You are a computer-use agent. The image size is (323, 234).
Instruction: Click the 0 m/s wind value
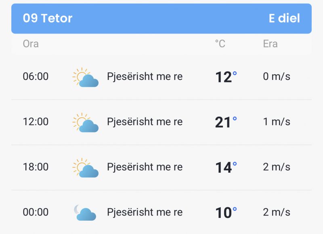coord(277,77)
